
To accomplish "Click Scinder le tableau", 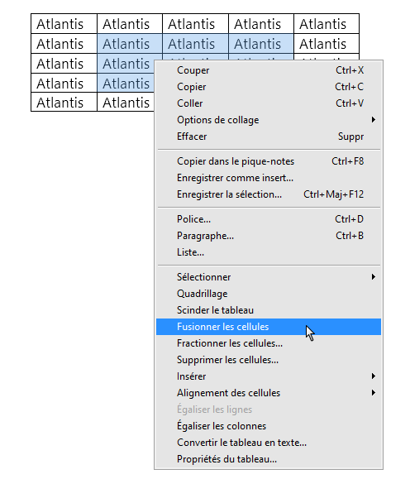I will pyautogui.click(x=269, y=310).
